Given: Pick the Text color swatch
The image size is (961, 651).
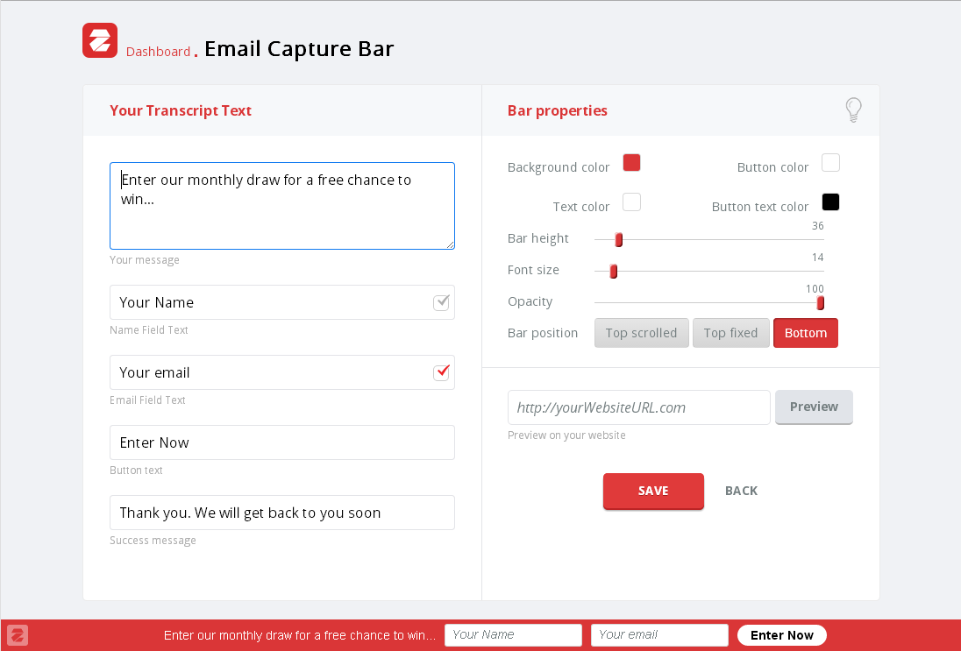Looking at the screenshot, I should coord(631,202).
